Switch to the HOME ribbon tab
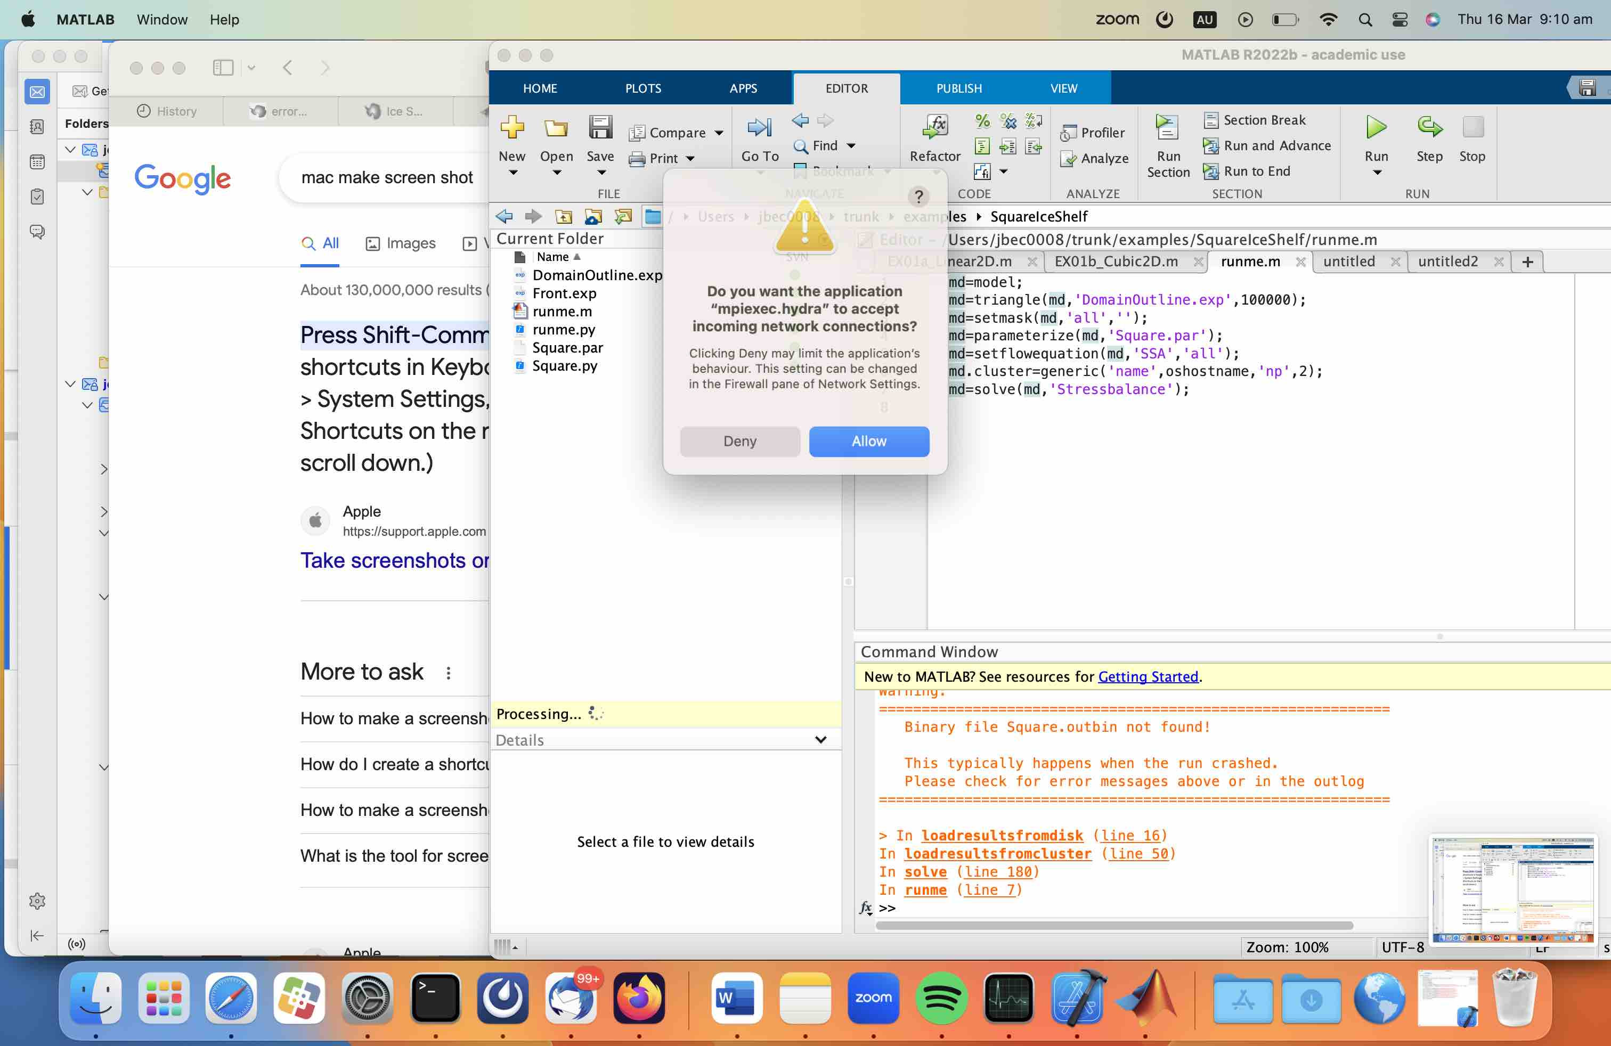 coord(540,88)
